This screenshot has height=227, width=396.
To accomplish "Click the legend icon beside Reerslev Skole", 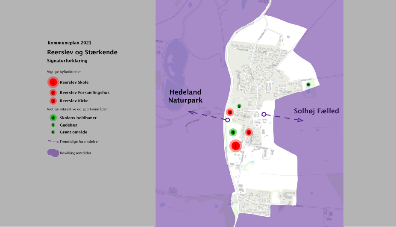I will coord(53,82).
